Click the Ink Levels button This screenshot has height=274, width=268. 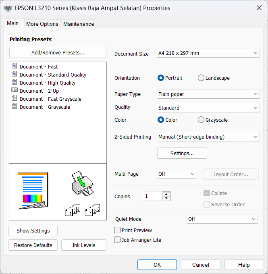84,245
